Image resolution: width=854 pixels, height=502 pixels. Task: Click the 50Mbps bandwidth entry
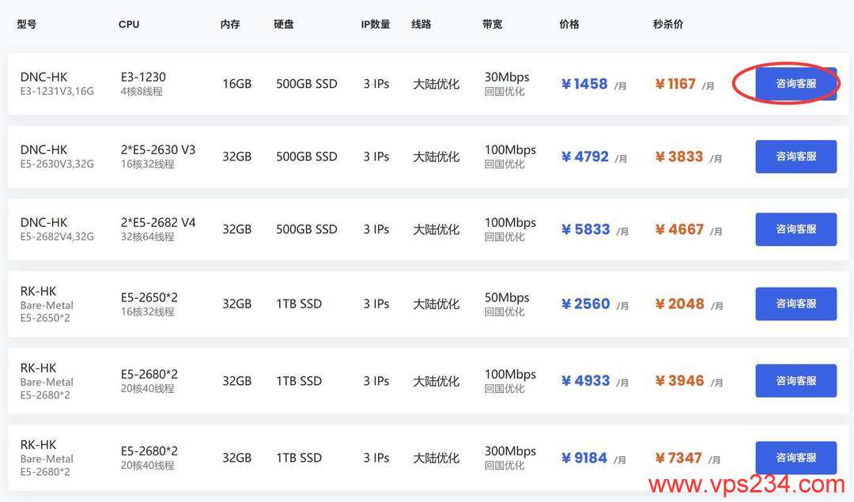(x=507, y=297)
